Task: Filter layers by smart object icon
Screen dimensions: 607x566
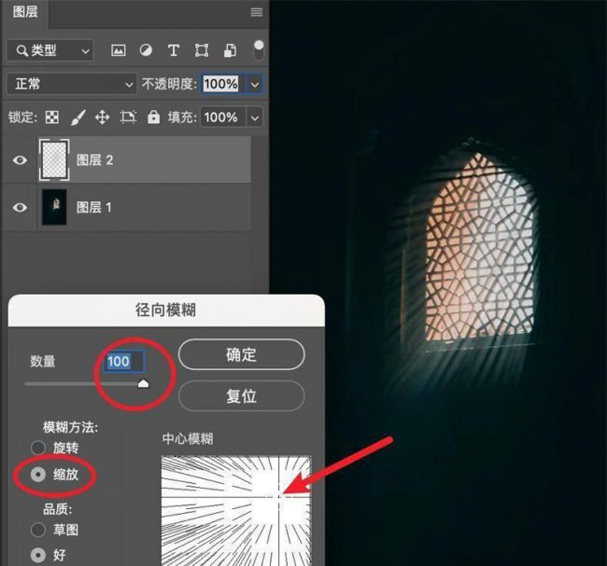Action: pyautogui.click(x=230, y=50)
